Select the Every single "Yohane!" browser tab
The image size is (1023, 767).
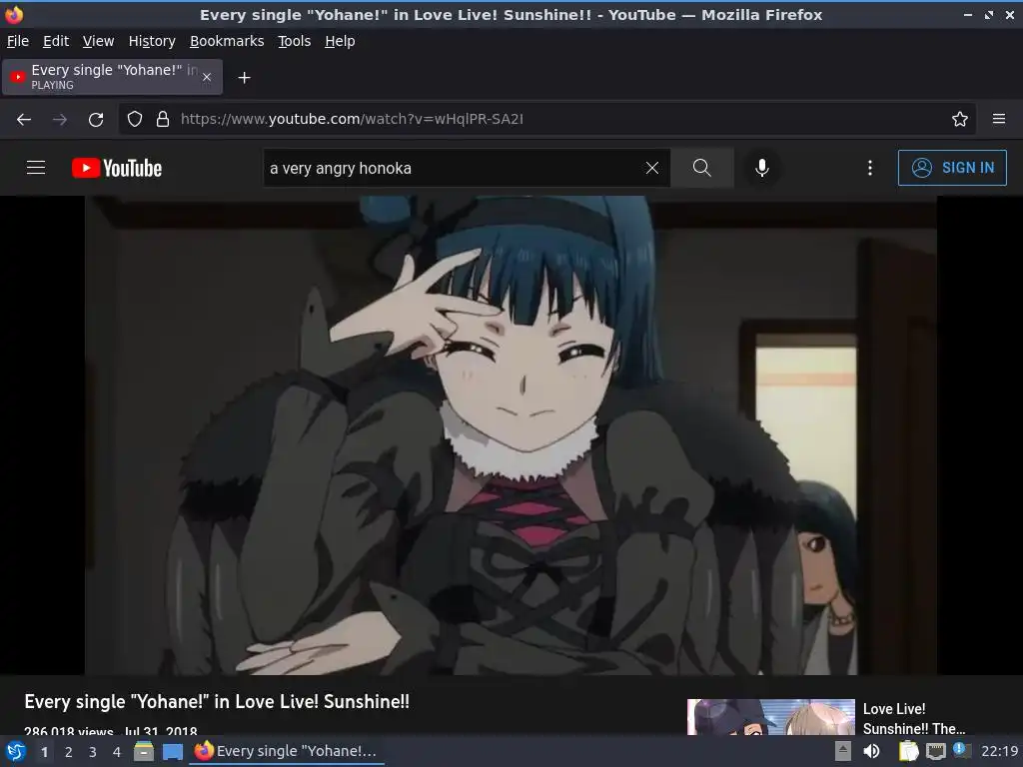112,77
